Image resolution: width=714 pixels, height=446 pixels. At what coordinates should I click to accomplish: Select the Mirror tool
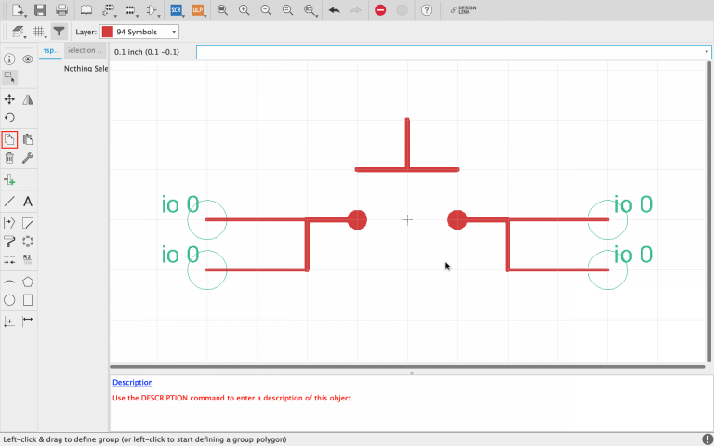(x=28, y=99)
